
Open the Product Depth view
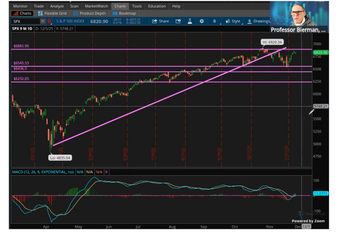[89, 13]
